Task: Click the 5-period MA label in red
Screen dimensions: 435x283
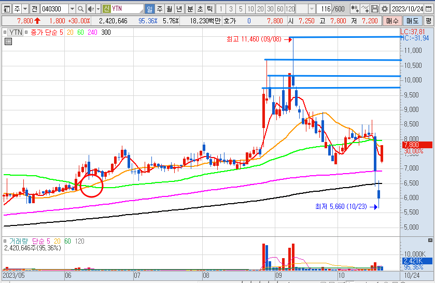Action: [x=61, y=33]
